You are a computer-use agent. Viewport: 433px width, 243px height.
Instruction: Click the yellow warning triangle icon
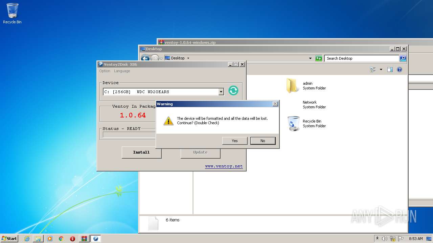click(168, 121)
